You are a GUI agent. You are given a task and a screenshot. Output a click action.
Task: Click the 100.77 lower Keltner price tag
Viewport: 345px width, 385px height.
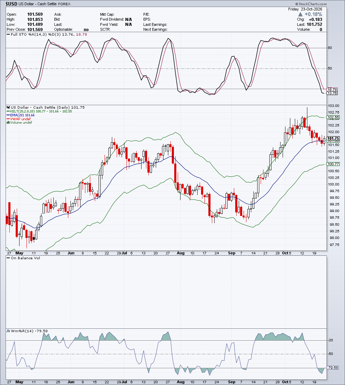333,164
